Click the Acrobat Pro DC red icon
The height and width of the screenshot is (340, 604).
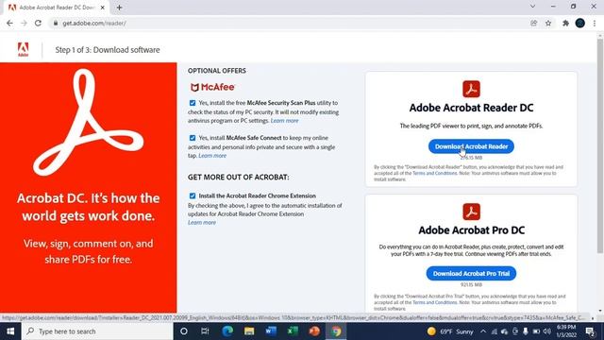click(471, 212)
